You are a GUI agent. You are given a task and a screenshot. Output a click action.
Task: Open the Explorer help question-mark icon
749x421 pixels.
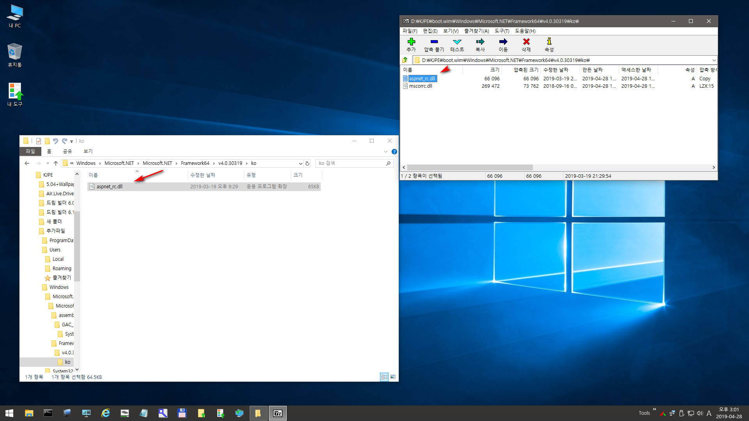tap(394, 152)
